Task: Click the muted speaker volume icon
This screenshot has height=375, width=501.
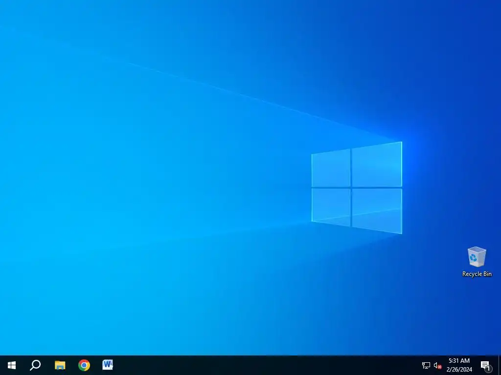Action: tap(437, 365)
